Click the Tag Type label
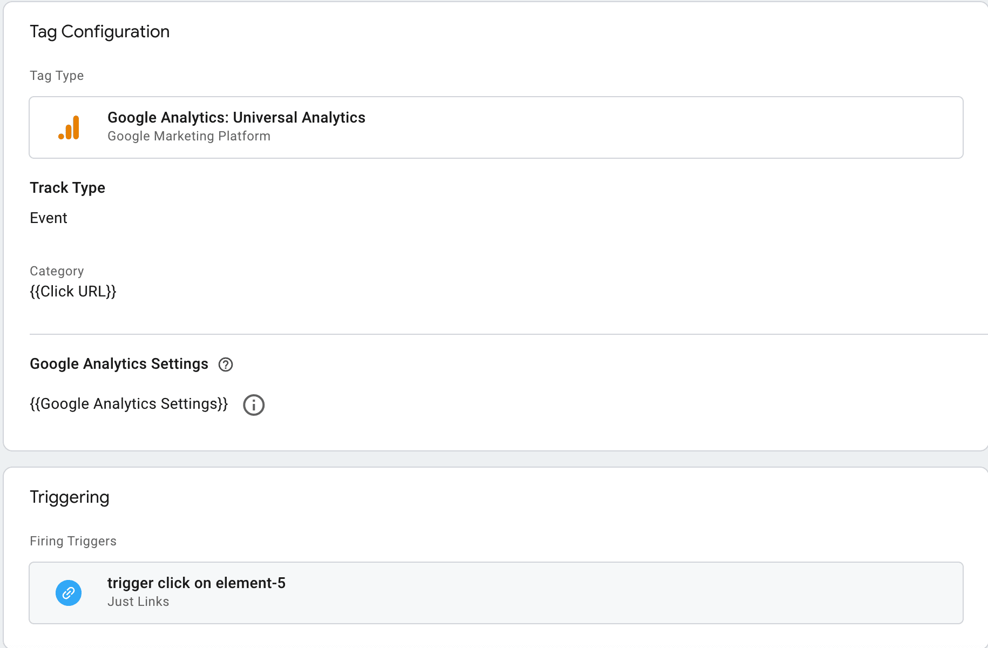 (x=57, y=76)
